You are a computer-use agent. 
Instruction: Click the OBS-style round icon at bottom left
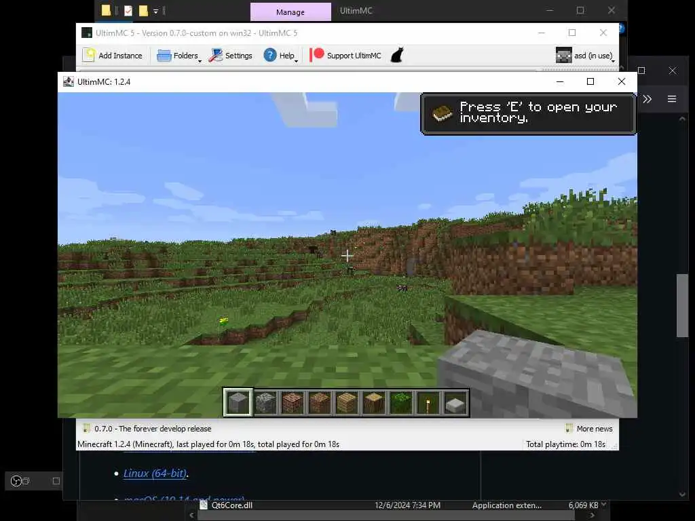pos(16,481)
